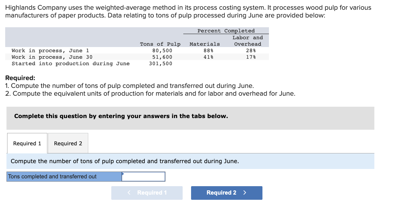The height and width of the screenshot is (216, 412).
Task: Select the Labor and Overhead column heading
Action: point(248,41)
